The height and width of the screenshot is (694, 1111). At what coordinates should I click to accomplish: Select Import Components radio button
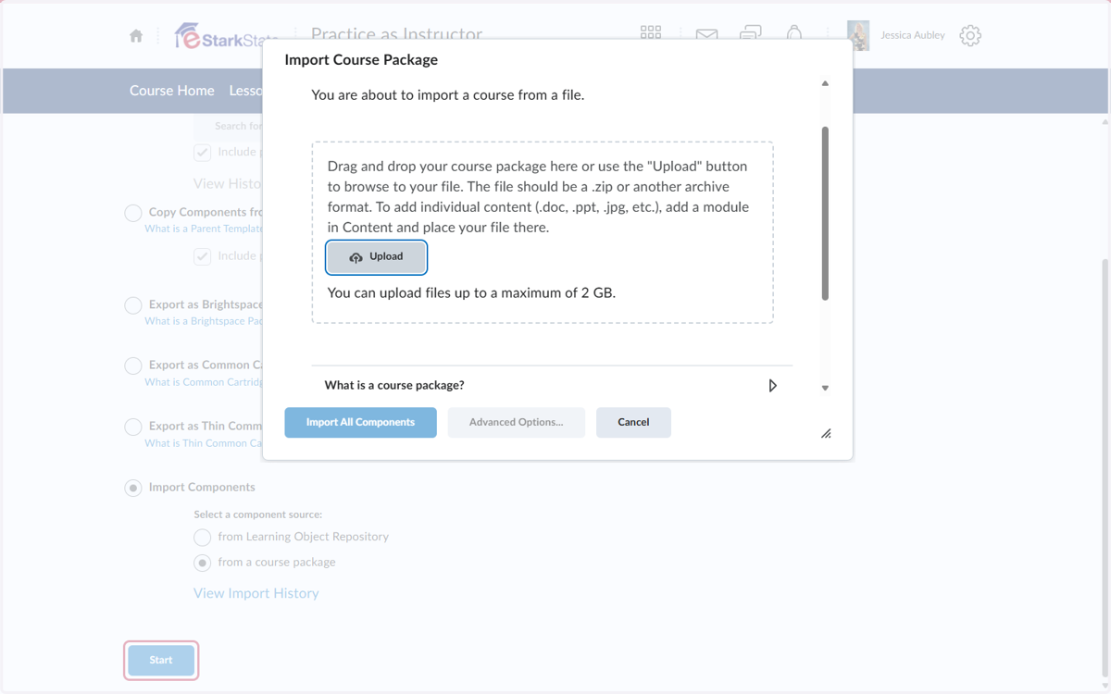point(133,488)
